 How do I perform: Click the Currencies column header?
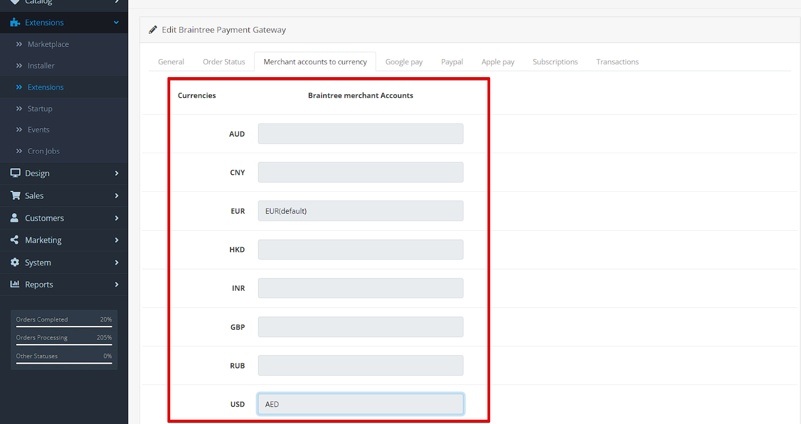pos(197,96)
